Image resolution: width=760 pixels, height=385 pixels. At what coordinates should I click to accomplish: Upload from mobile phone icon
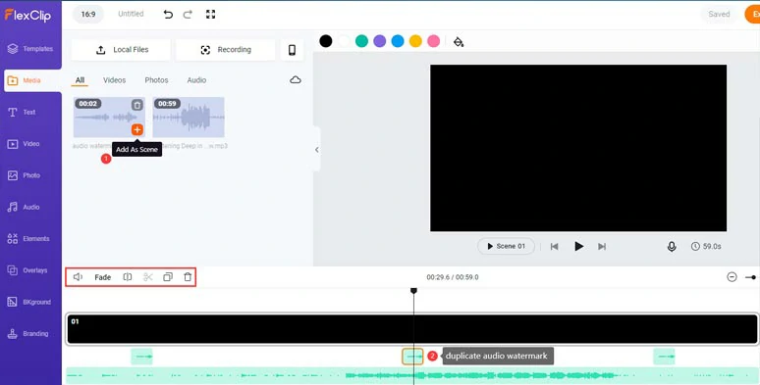(x=292, y=50)
